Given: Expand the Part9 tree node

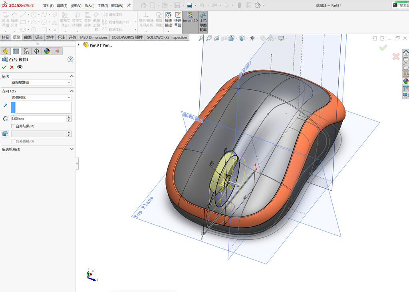Looking at the screenshot, I should (x=79, y=45).
